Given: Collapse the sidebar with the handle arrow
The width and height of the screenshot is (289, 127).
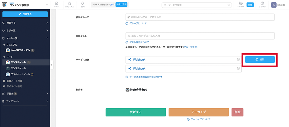Looking at the screenshot, I should tap(51, 64).
